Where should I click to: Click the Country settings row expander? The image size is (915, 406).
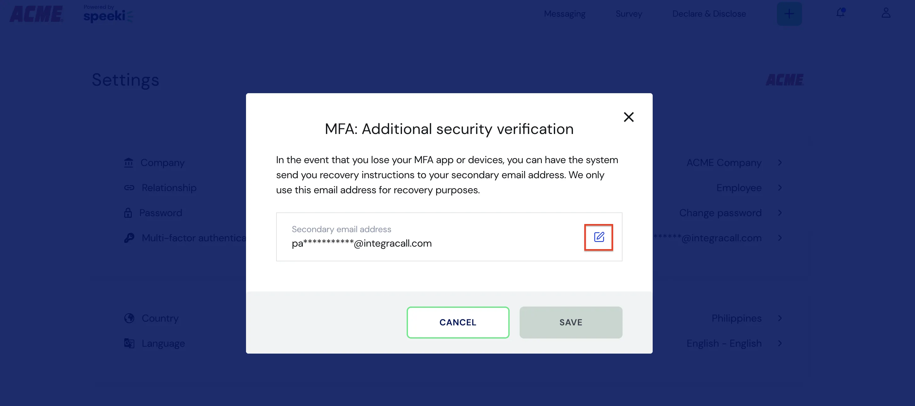[x=781, y=318]
